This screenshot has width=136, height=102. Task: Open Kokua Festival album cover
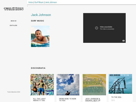[x=94, y=85]
